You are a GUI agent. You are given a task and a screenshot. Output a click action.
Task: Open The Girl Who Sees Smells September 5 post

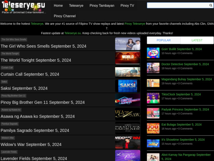click(x=44, y=46)
